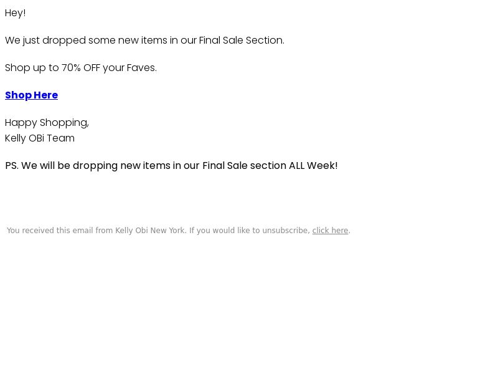Select the 'Happy Shopping,' sign-off line

[47, 123]
